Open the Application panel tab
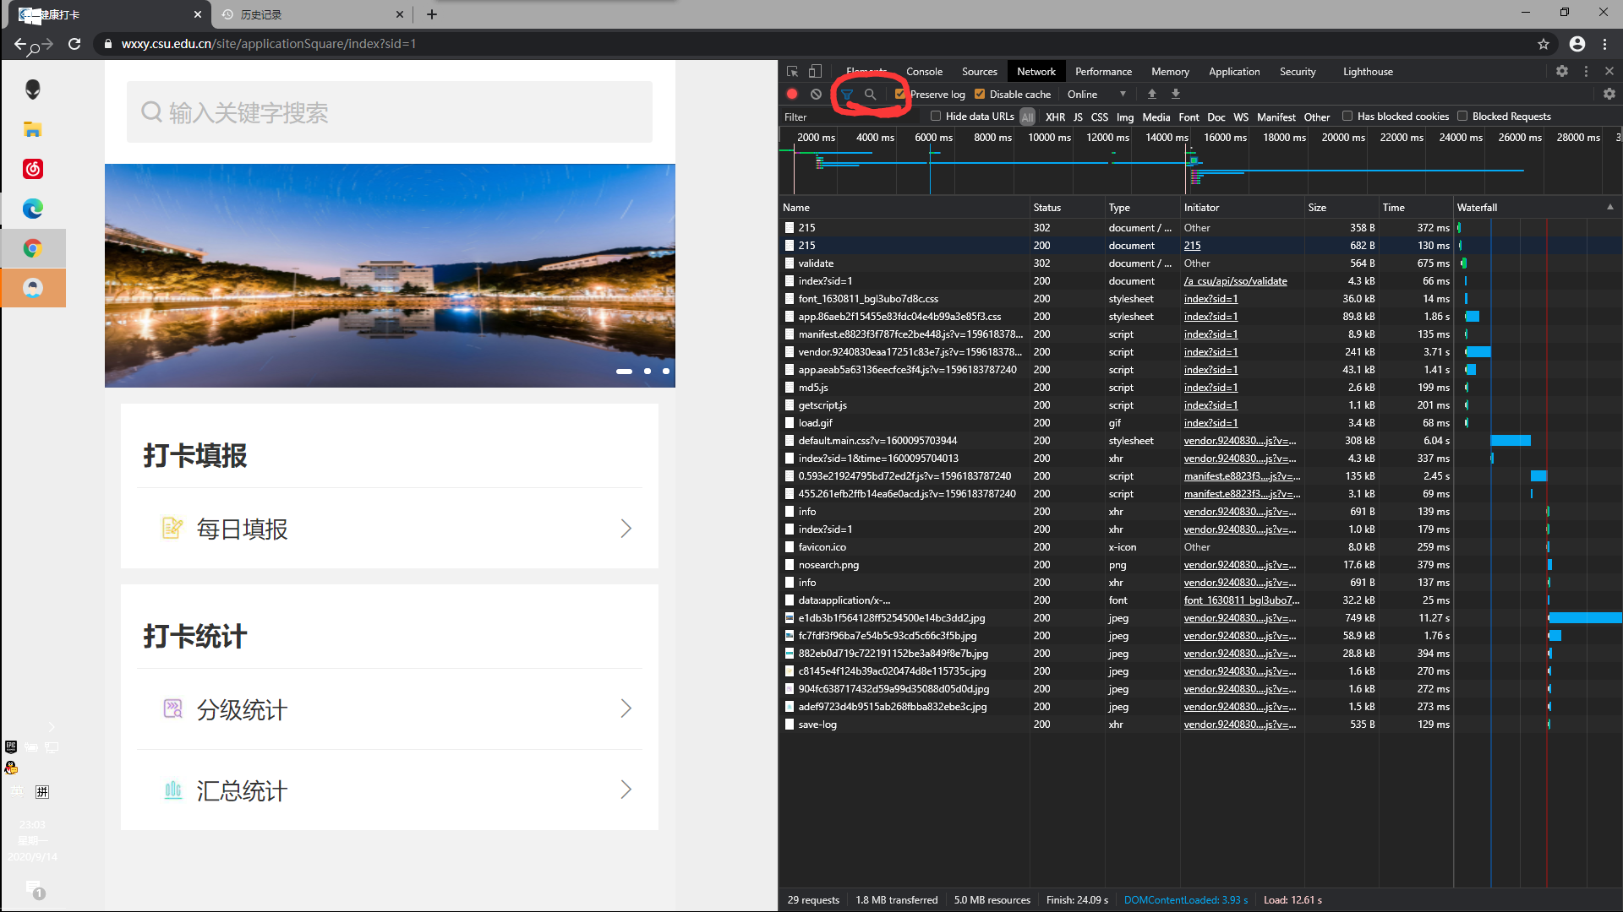1623x912 pixels. (1233, 72)
